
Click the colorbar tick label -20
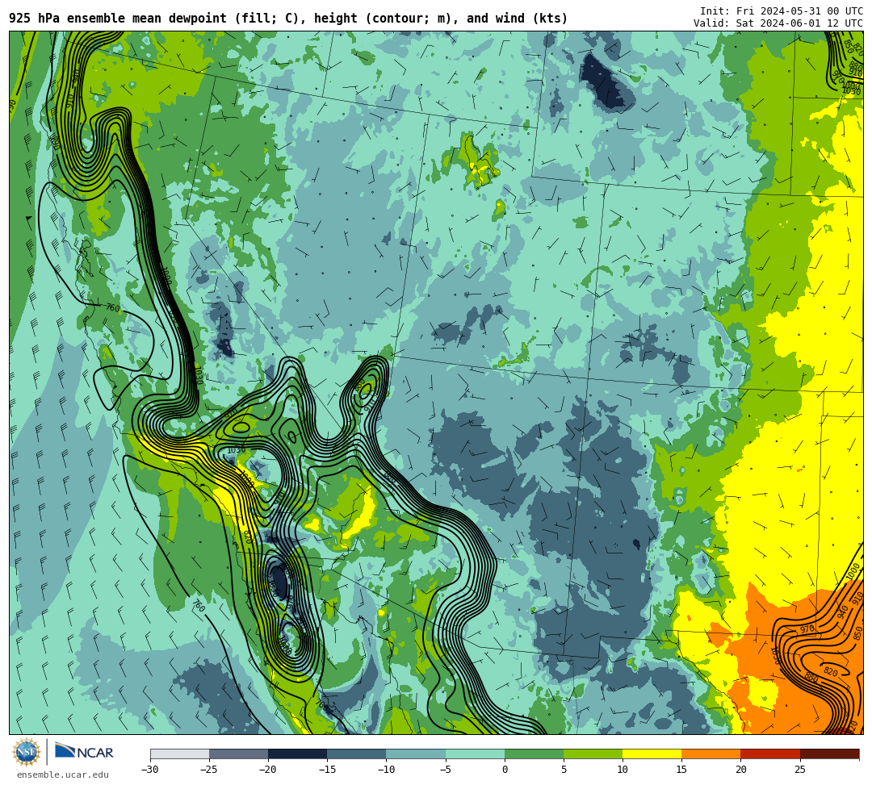[x=268, y=770]
